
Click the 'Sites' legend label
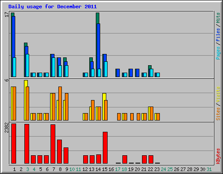[x=218, y=114]
